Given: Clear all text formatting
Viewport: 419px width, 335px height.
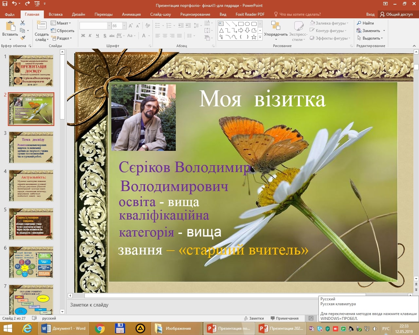Looking at the screenshot, I should pyautogui.click(x=148, y=26).
